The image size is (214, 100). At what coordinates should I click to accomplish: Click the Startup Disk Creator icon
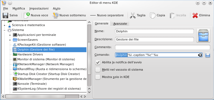tap(15, 74)
